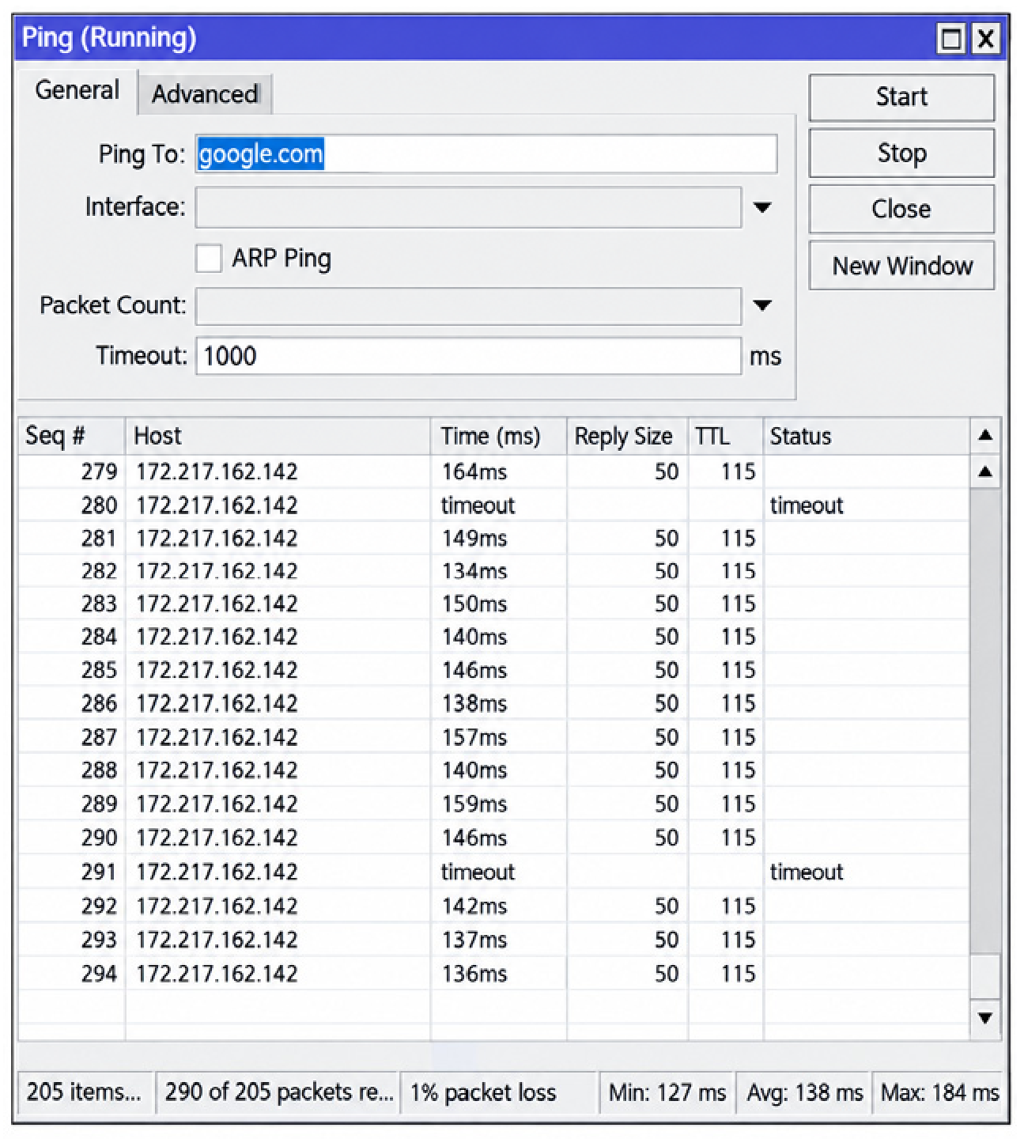Select the timeout row 291
Viewport: 1024px width, 1139px height.
(x=493, y=872)
